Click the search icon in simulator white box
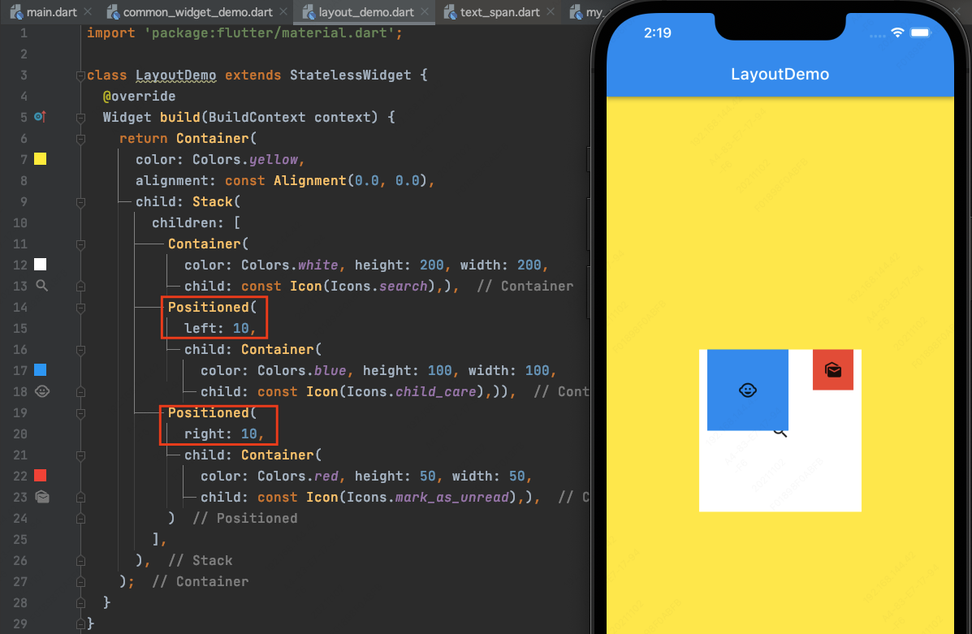The height and width of the screenshot is (634, 972). click(x=780, y=433)
